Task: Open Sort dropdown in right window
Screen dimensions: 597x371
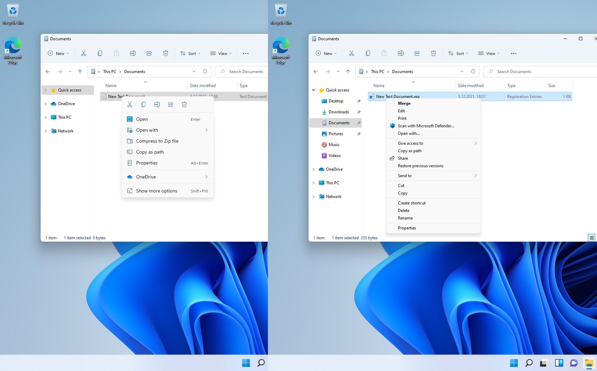Action: (x=458, y=53)
